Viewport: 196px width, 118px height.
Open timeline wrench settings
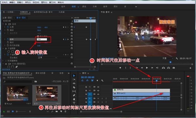coord(102,81)
